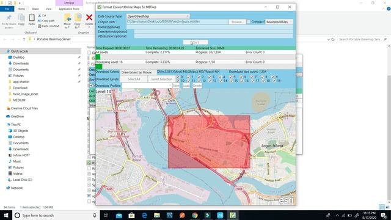Open Edge browser from taskbar
391x220 pixels.
point(144,215)
